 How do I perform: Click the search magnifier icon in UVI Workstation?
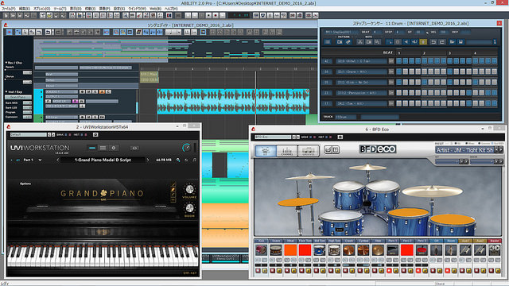click(x=178, y=160)
